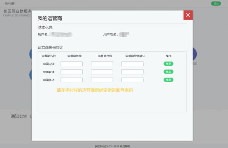Click the 中国移动 运营商账号 input field

click(x=72, y=80)
